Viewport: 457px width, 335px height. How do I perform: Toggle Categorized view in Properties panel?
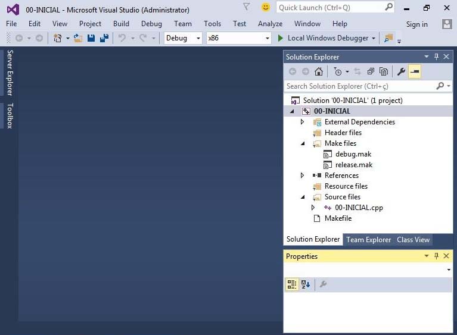click(x=292, y=284)
